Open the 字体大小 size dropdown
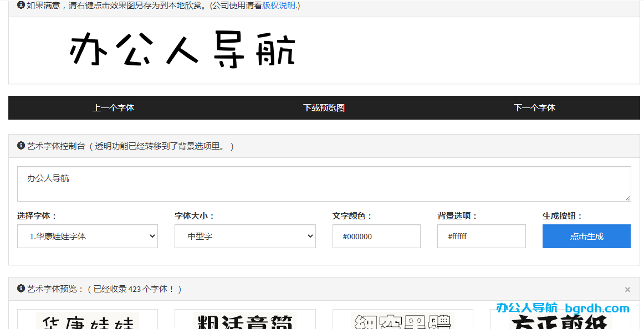The width and height of the screenshot is (644, 329). pos(245,236)
